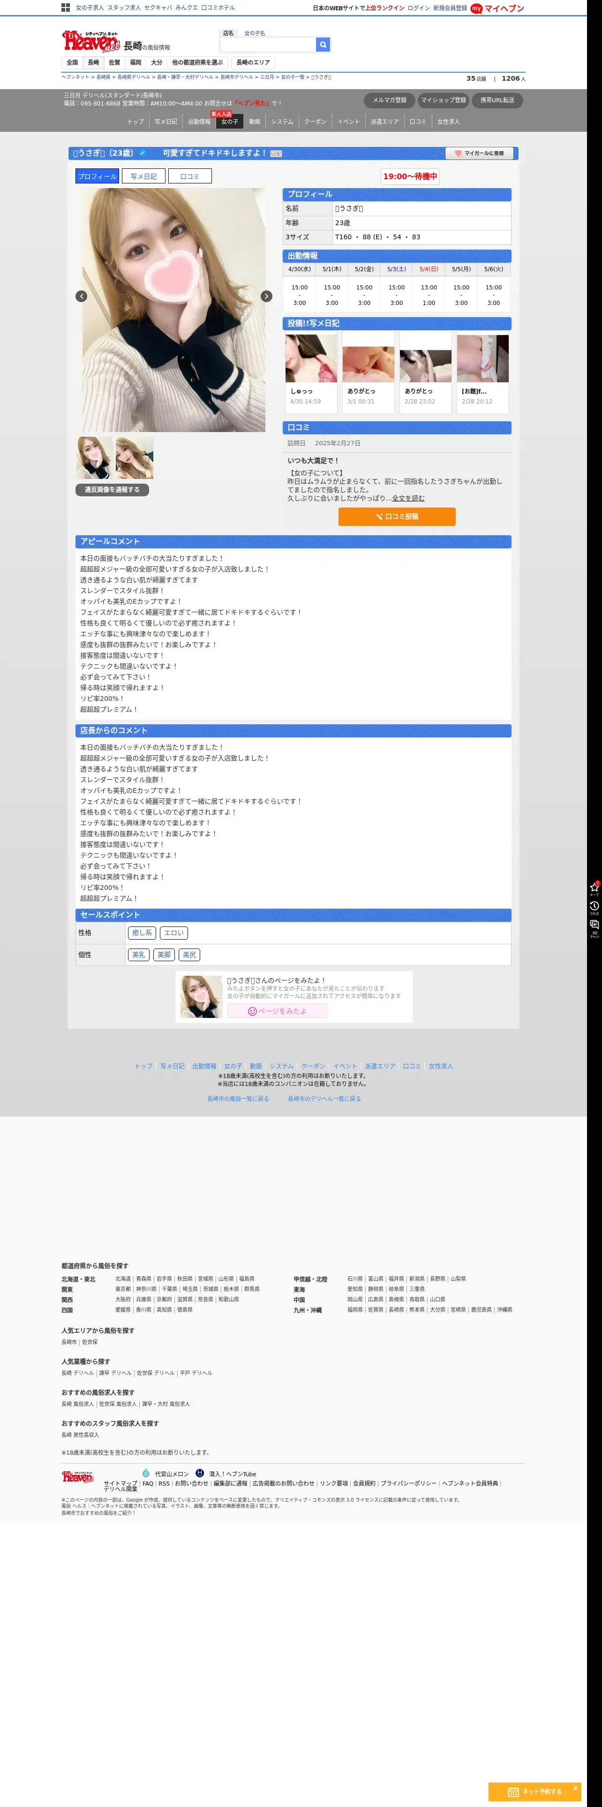Open the キープ star icon in sidebar
This screenshot has width=602, height=1807.
click(594, 888)
